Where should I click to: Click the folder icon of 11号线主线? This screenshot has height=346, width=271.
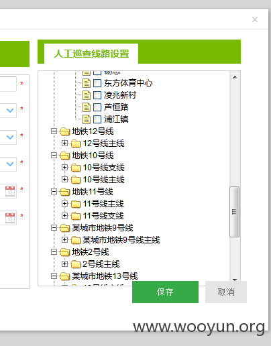click(x=76, y=204)
